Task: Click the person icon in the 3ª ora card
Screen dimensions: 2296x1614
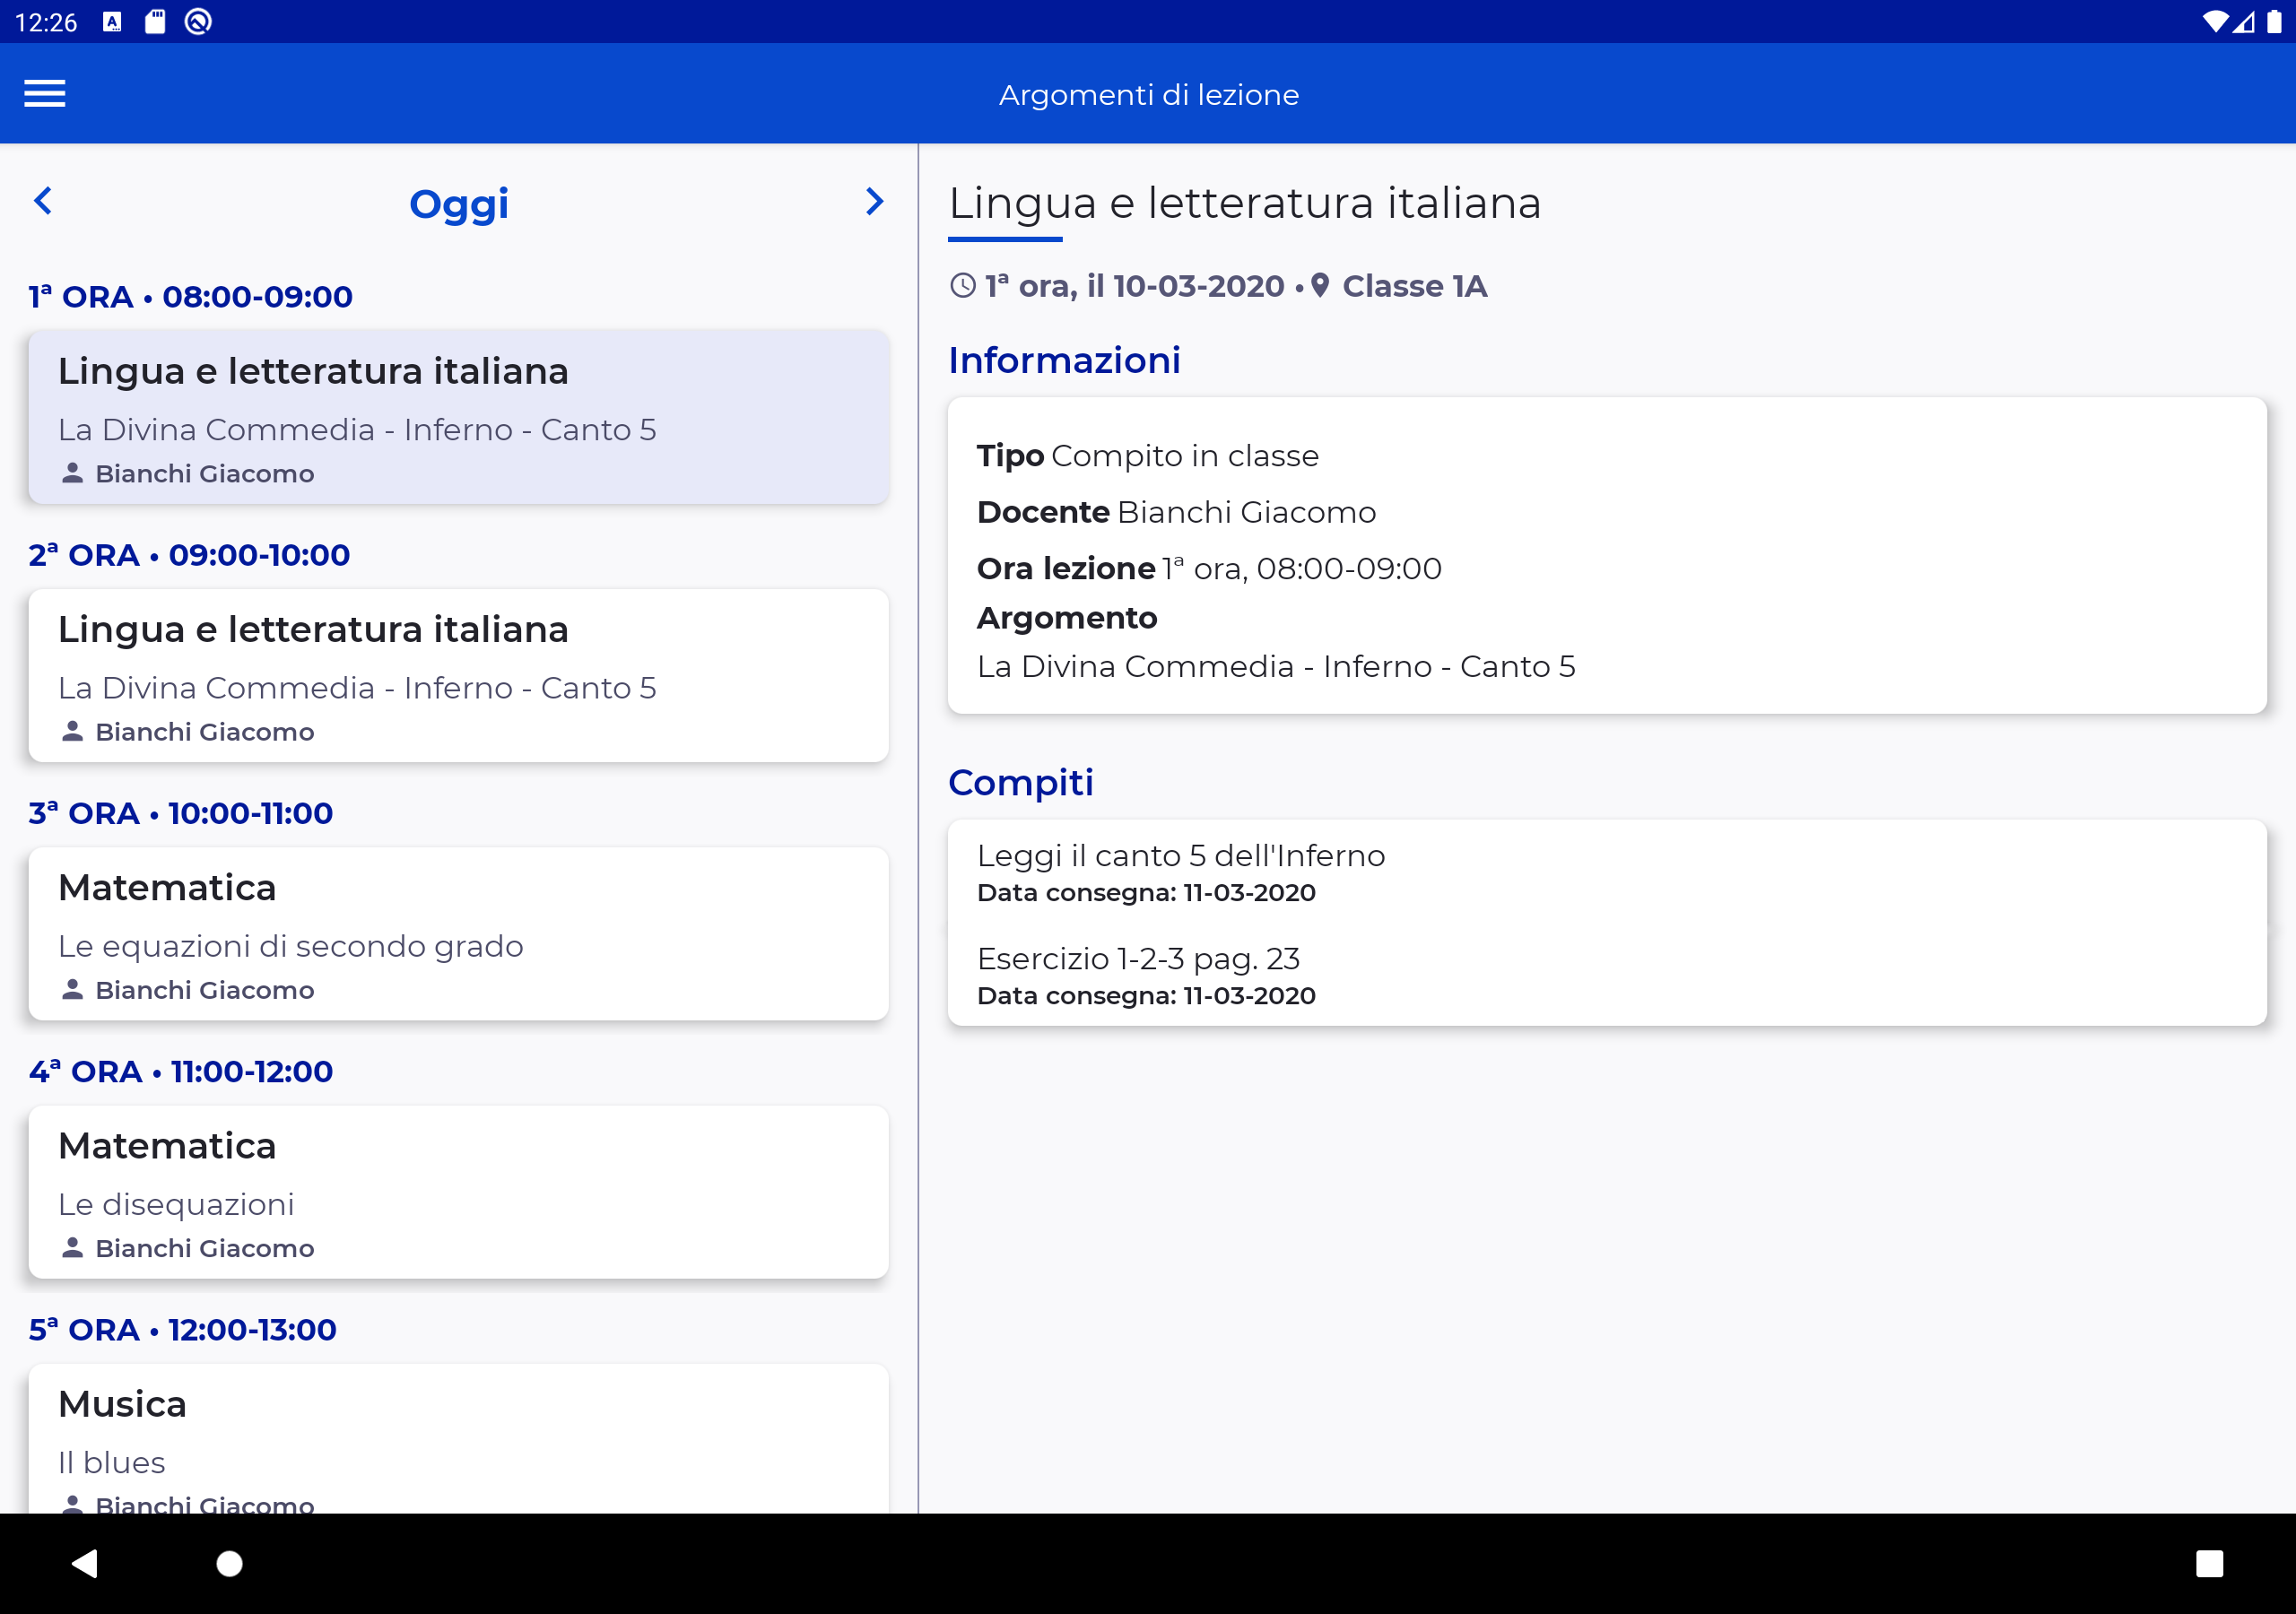Action: point(72,989)
